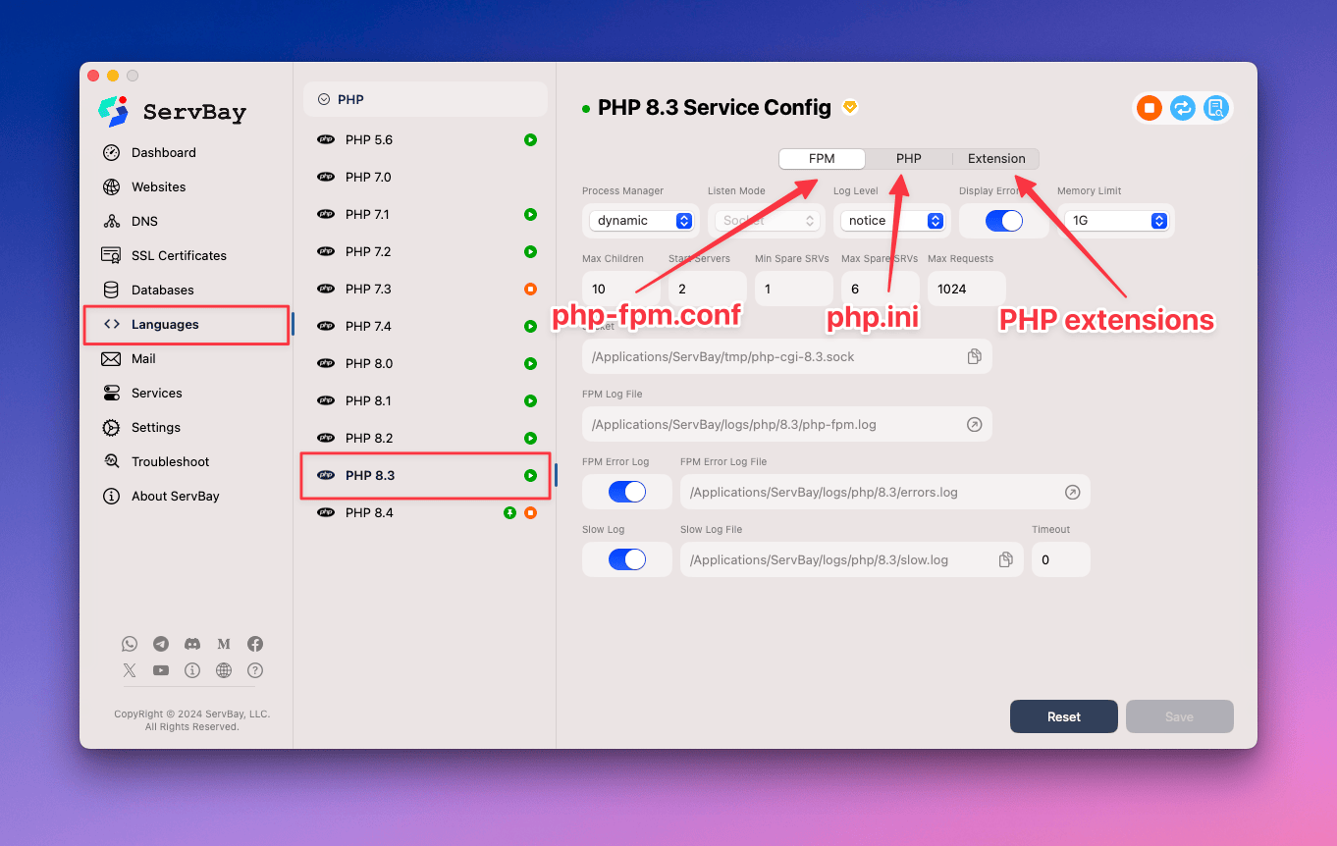
Task: Change the Log Level dropdown
Action: point(891,221)
